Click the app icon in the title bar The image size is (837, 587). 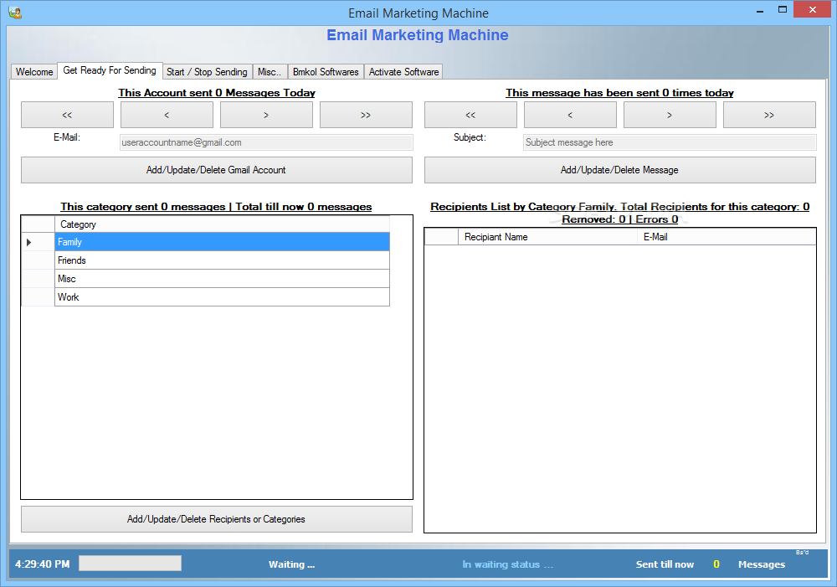(15, 13)
